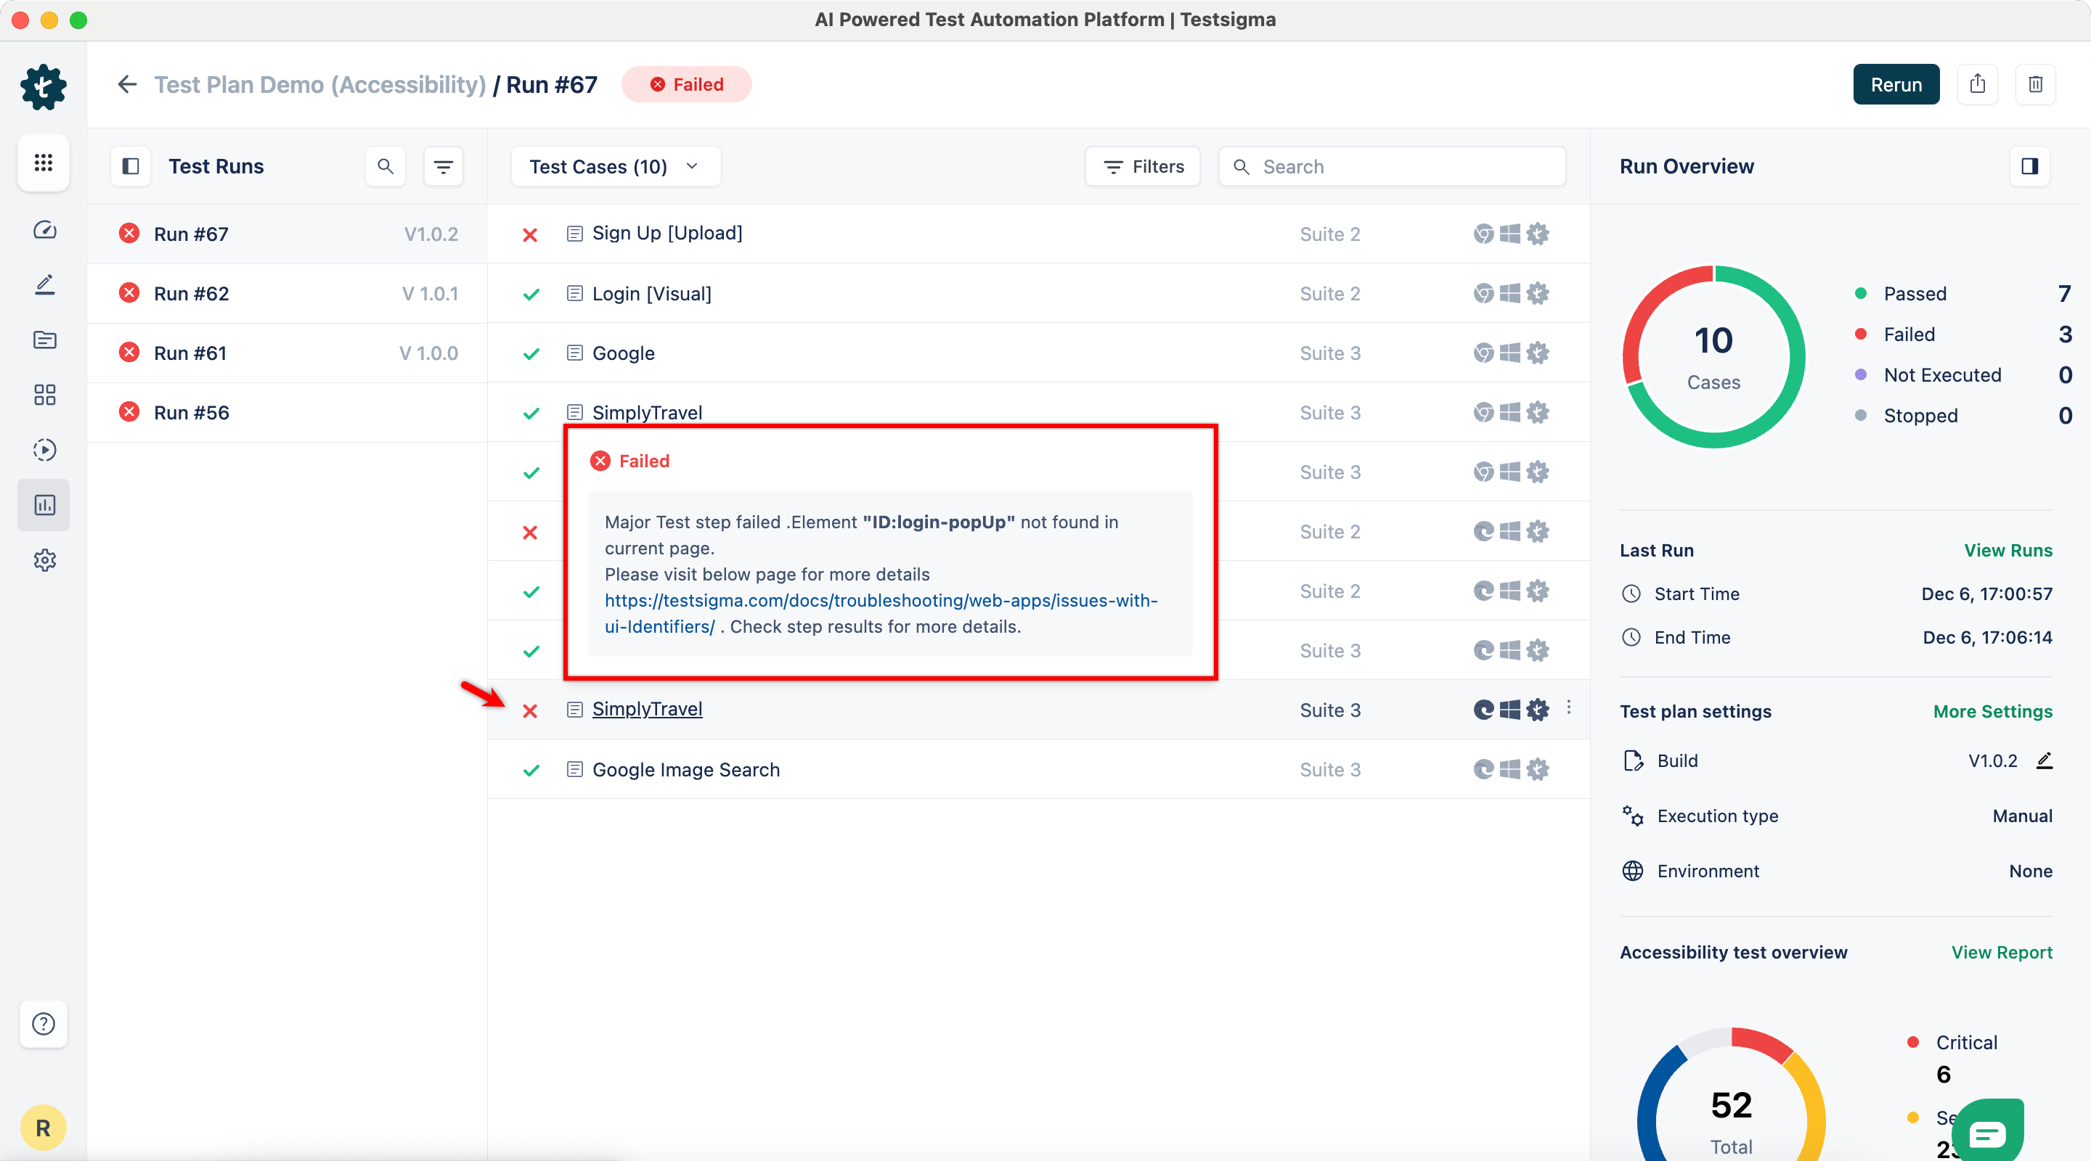The image size is (2091, 1161).
Task: Click the search icon in Test Runs panel
Action: pos(386,166)
